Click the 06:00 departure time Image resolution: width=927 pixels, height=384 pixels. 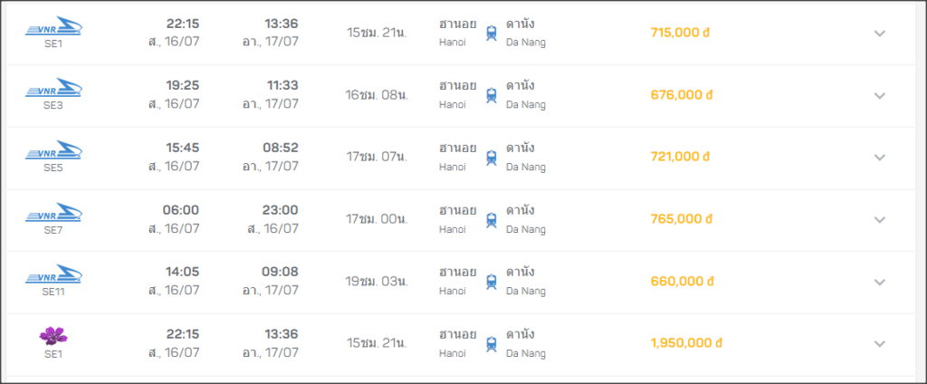[x=181, y=210]
